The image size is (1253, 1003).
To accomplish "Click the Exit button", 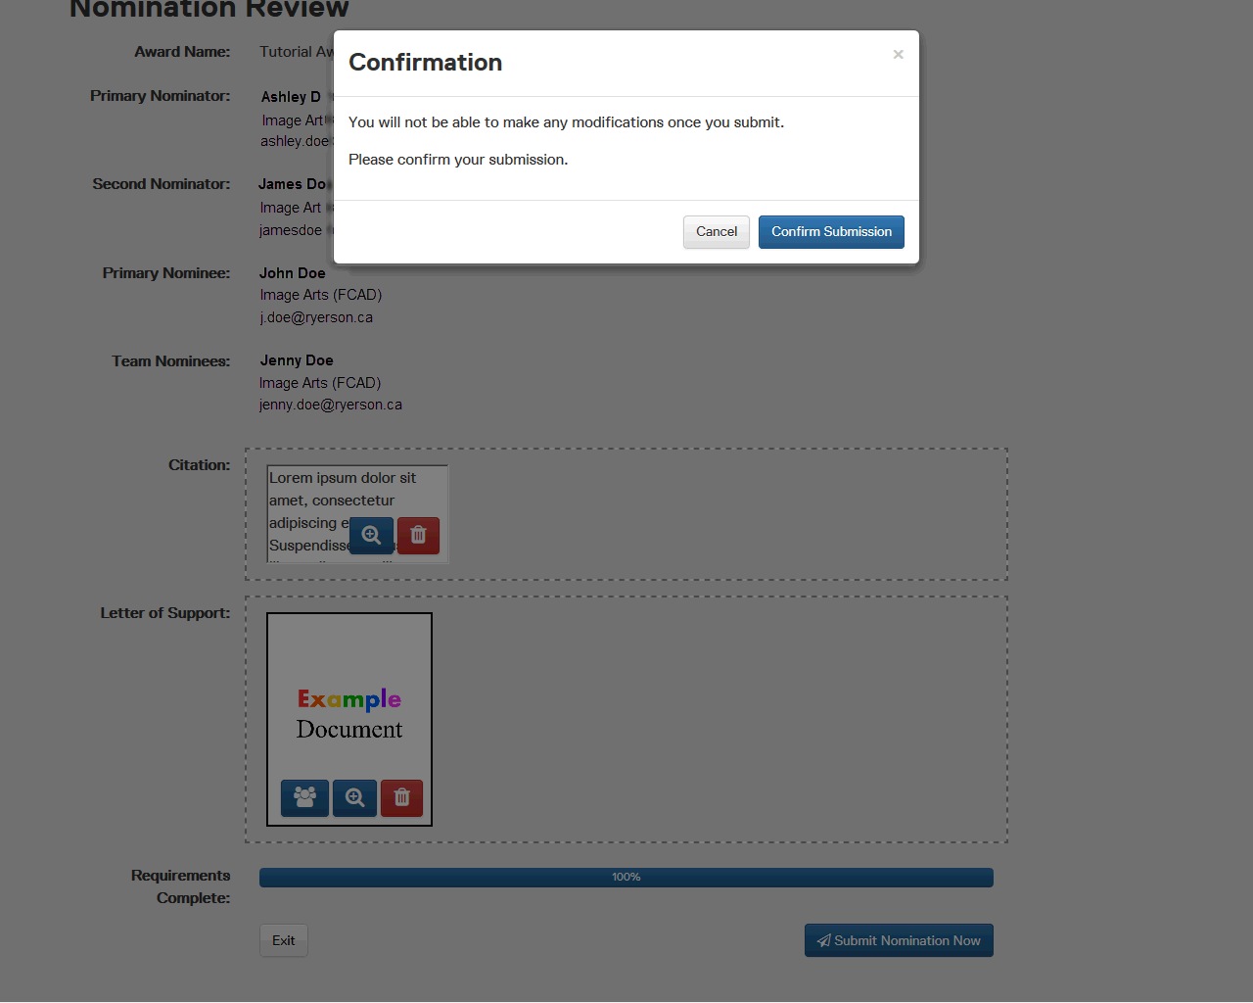I will point(284,940).
